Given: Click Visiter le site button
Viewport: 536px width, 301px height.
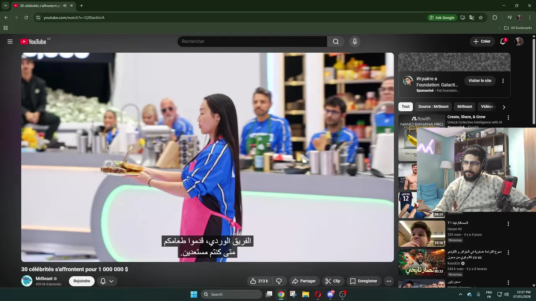Looking at the screenshot, I should pyautogui.click(x=480, y=81).
